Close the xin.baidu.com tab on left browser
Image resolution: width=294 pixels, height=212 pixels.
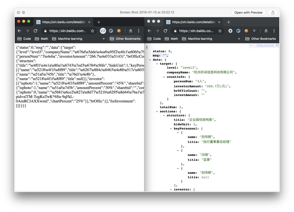click(x=89, y=22)
